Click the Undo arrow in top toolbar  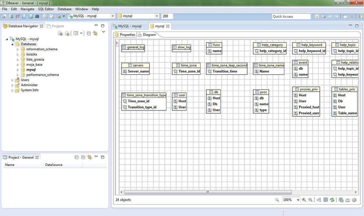[x=330, y=16]
